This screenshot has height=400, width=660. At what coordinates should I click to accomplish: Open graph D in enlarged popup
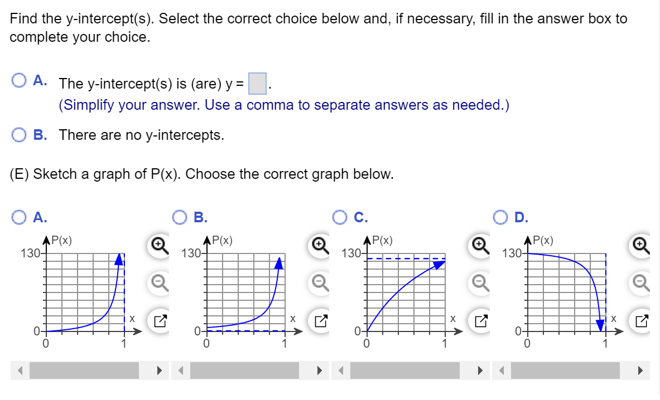[641, 321]
